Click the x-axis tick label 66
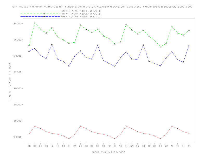The width and height of the screenshot is (206, 159). click(x=155, y=146)
